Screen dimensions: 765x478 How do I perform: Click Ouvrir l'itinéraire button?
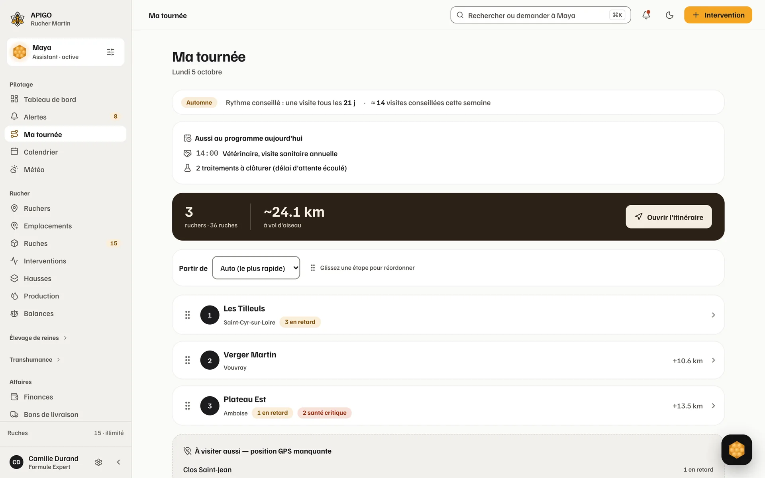point(668,217)
